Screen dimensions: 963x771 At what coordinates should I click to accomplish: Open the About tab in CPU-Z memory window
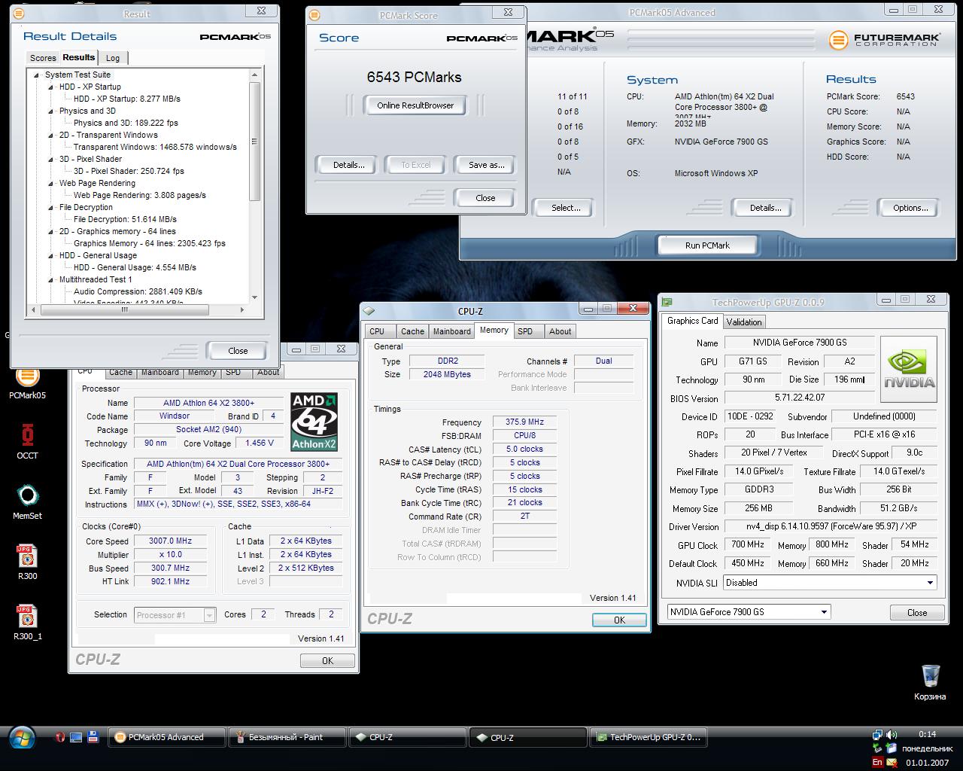point(560,331)
